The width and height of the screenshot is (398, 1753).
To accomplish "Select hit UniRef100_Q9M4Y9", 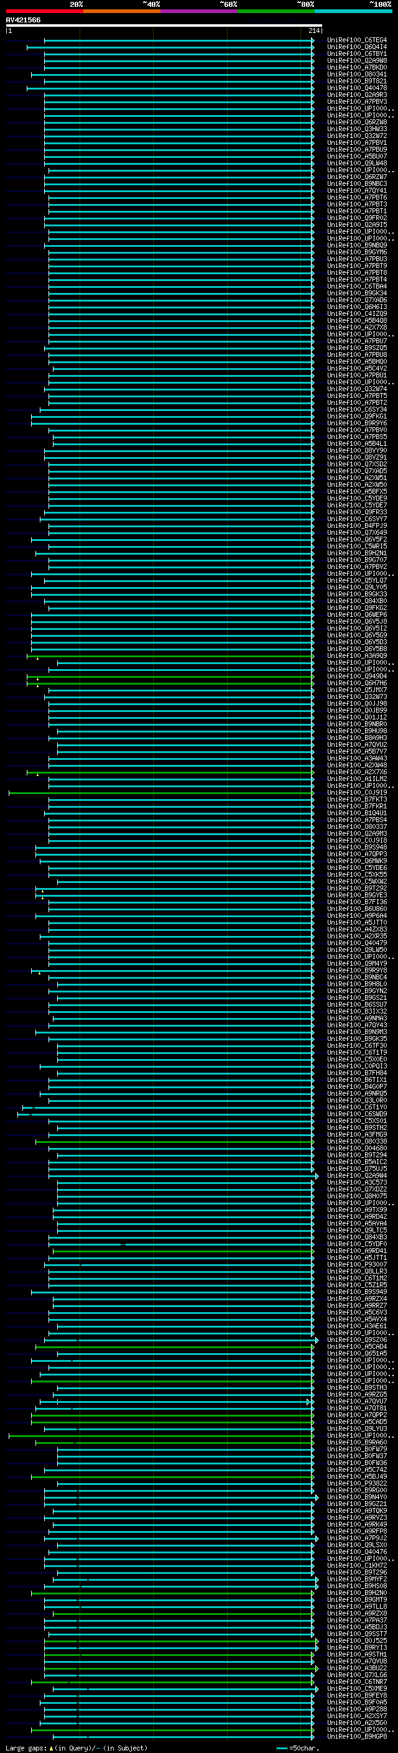I will (x=356, y=964).
